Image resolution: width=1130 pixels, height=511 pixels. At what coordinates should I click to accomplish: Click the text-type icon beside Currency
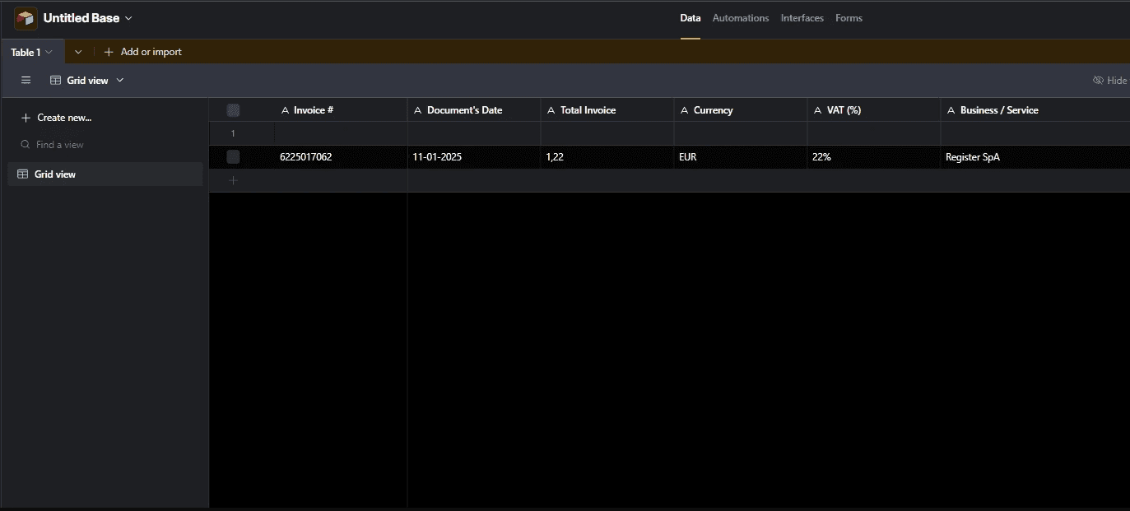(x=685, y=110)
